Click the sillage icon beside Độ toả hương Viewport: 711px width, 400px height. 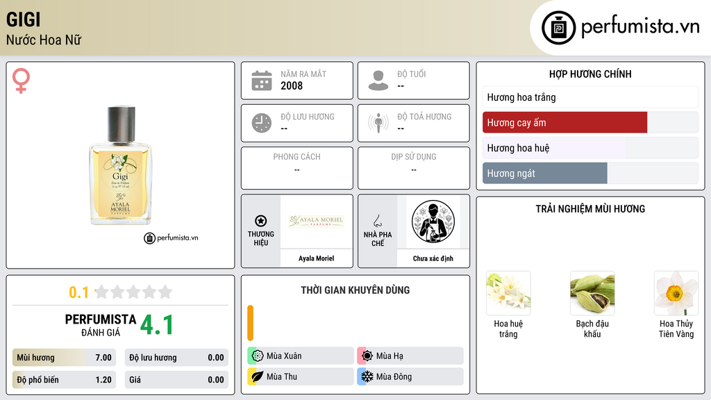tap(378, 123)
